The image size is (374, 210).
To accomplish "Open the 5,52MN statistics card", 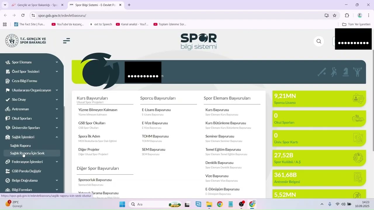I will 319,194.
